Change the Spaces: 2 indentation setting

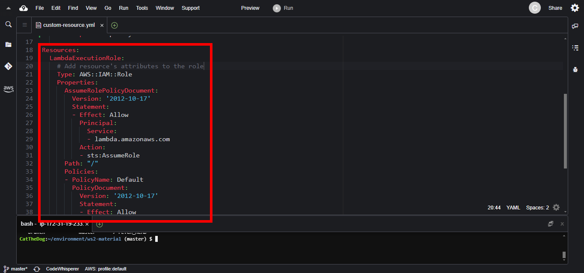pos(537,208)
